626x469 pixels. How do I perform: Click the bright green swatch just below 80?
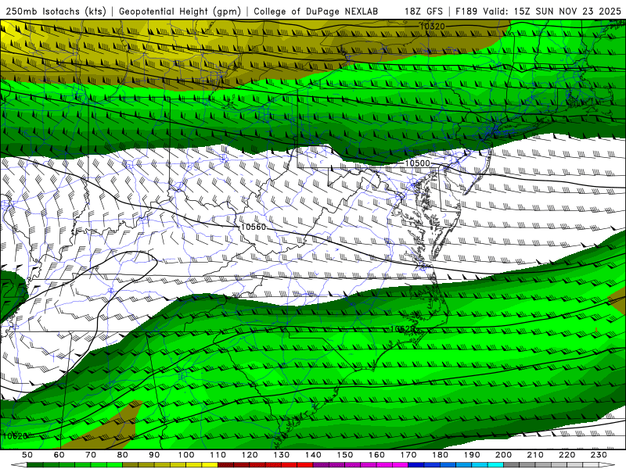[x=114, y=465]
